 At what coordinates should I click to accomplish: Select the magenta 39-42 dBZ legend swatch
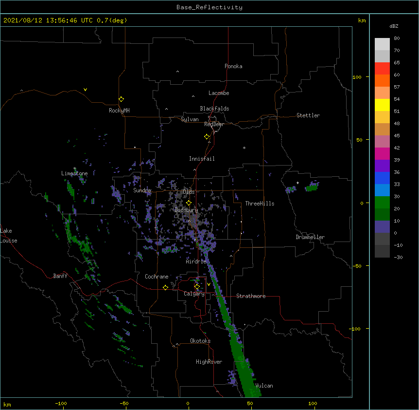(382, 153)
